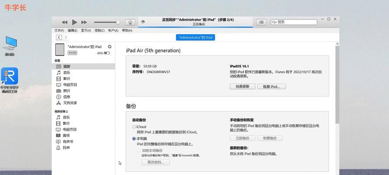Click the rewind previous track button
Screen dimensions: 389x175
click(64, 22)
